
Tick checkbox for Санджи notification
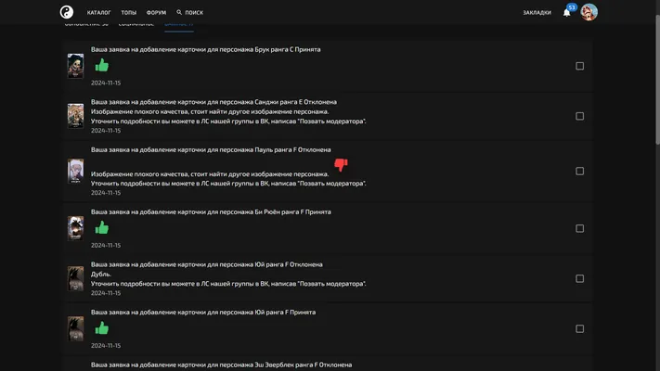pyautogui.click(x=579, y=116)
